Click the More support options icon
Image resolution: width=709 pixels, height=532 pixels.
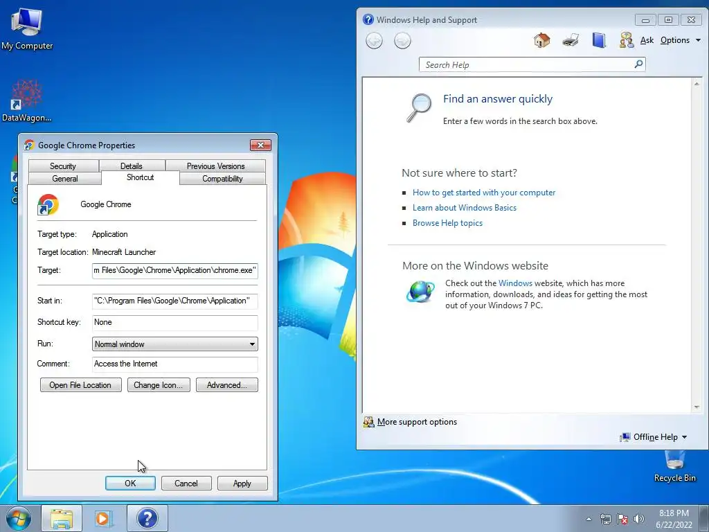pos(369,422)
